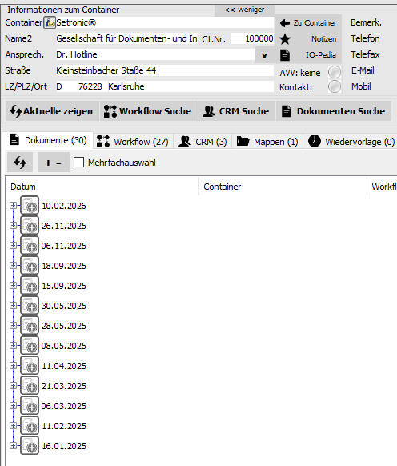Click the PLZ field showing 76228

93,86
